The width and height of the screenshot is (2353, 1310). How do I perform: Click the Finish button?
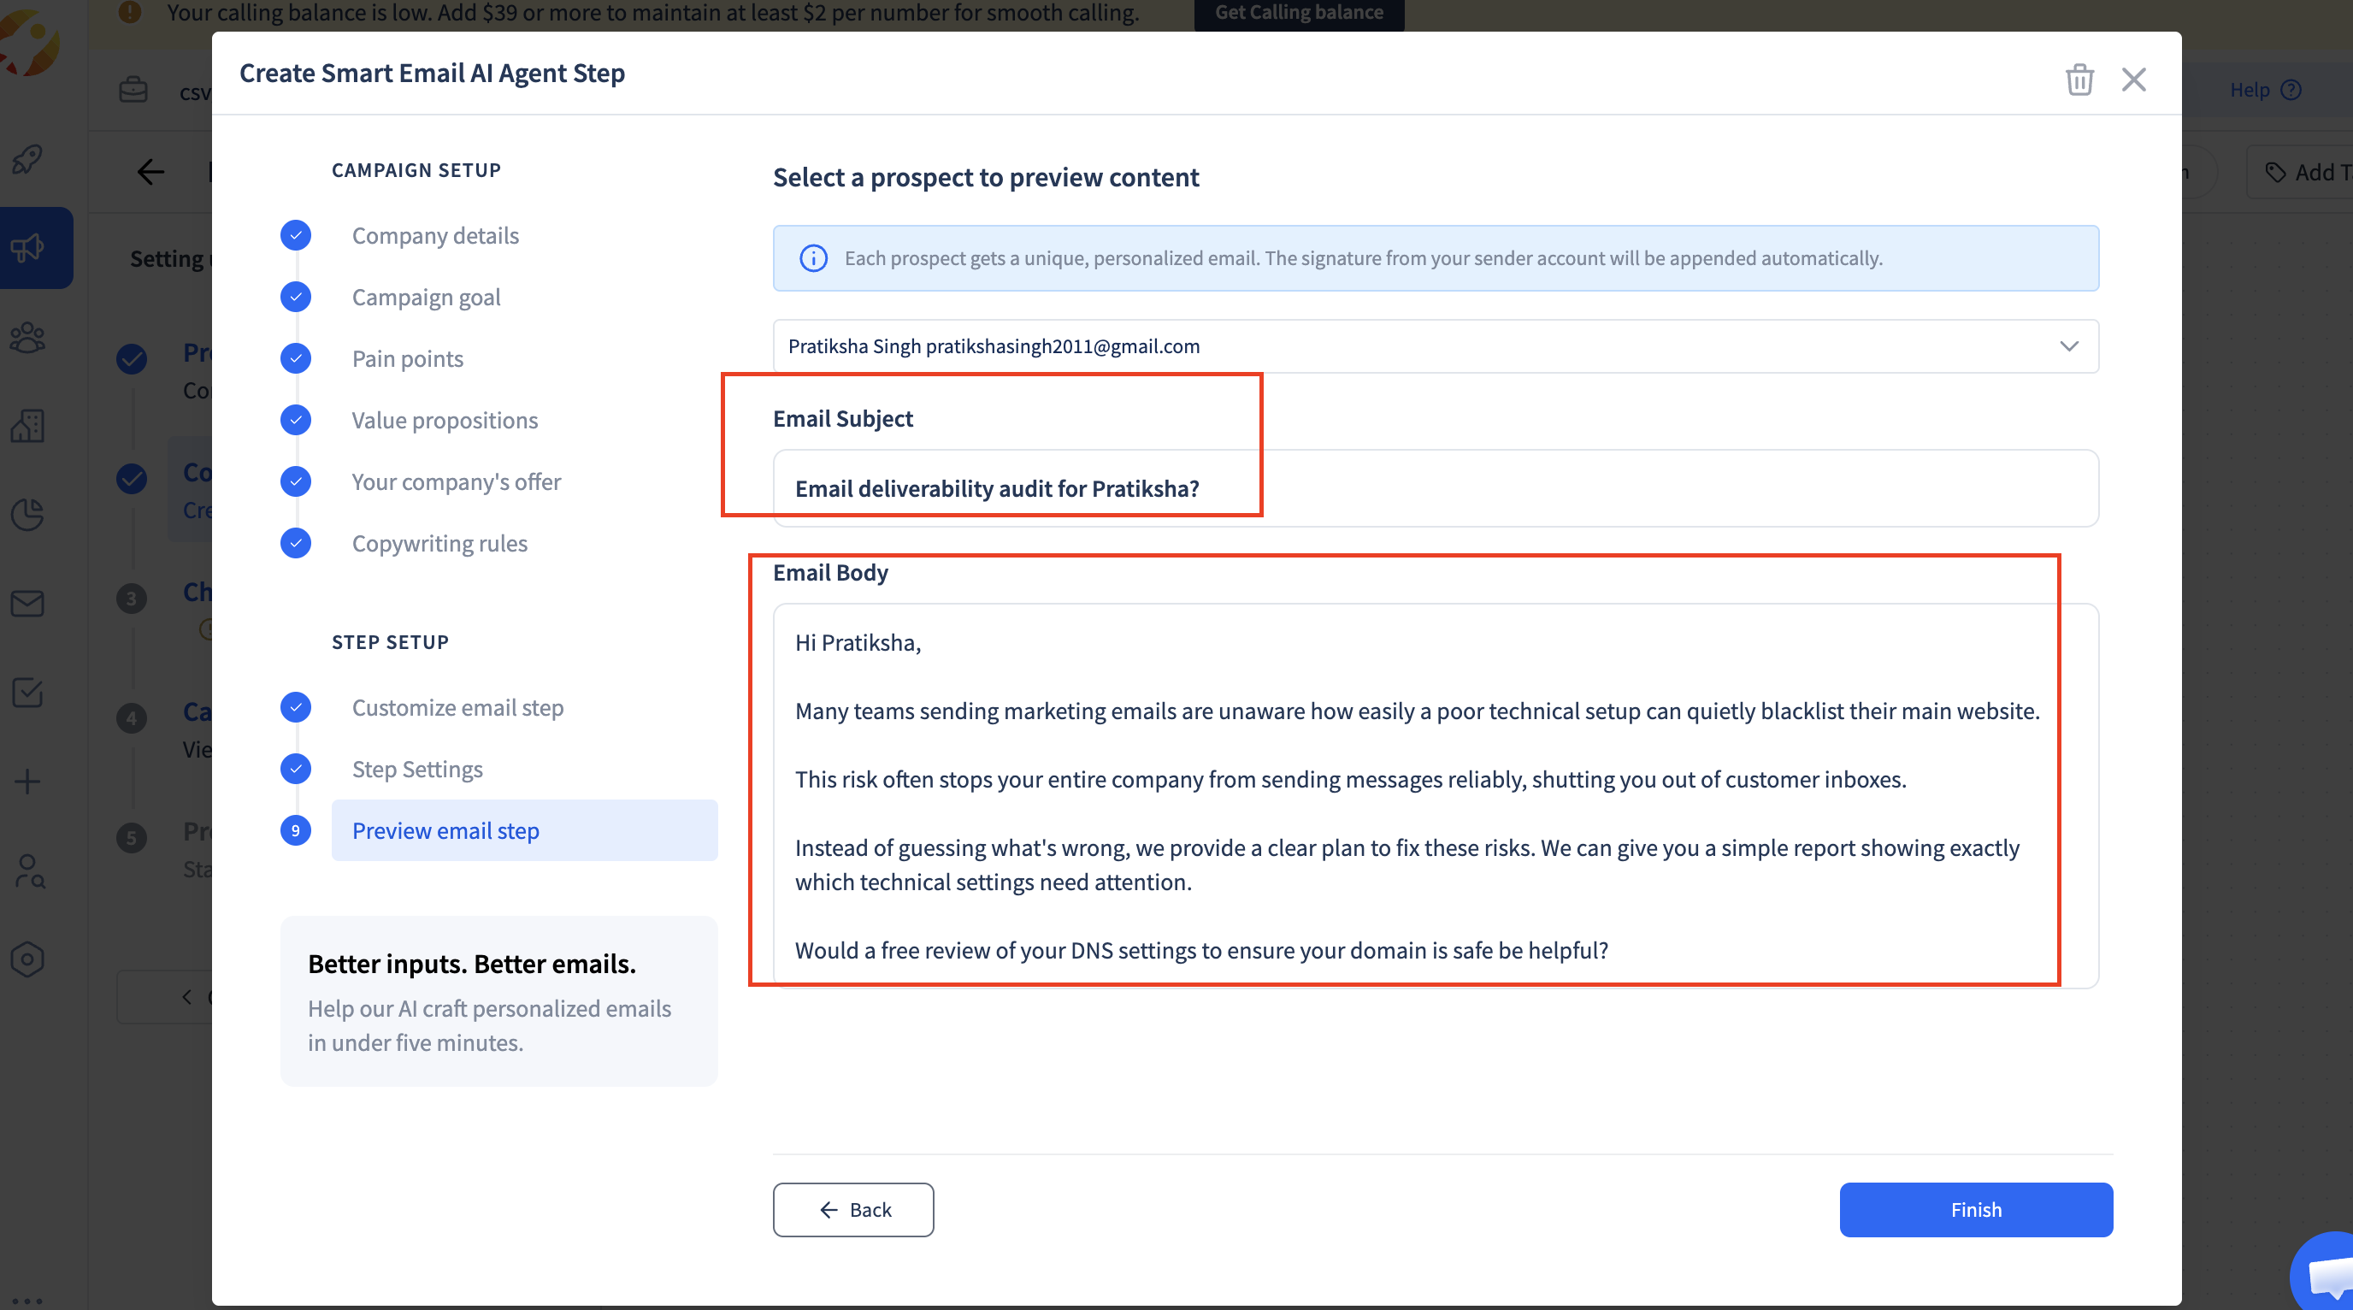pos(1975,1209)
